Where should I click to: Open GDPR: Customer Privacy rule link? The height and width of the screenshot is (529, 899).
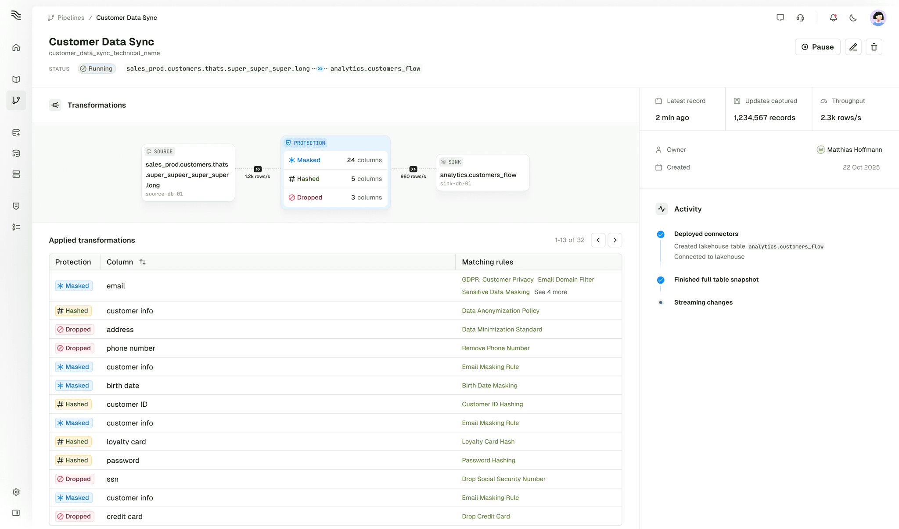[497, 280]
